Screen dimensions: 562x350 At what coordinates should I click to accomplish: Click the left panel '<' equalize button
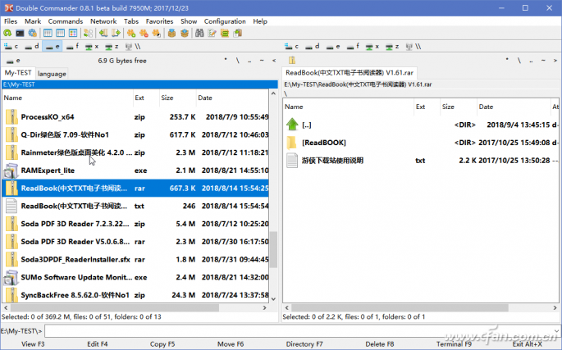click(x=274, y=61)
